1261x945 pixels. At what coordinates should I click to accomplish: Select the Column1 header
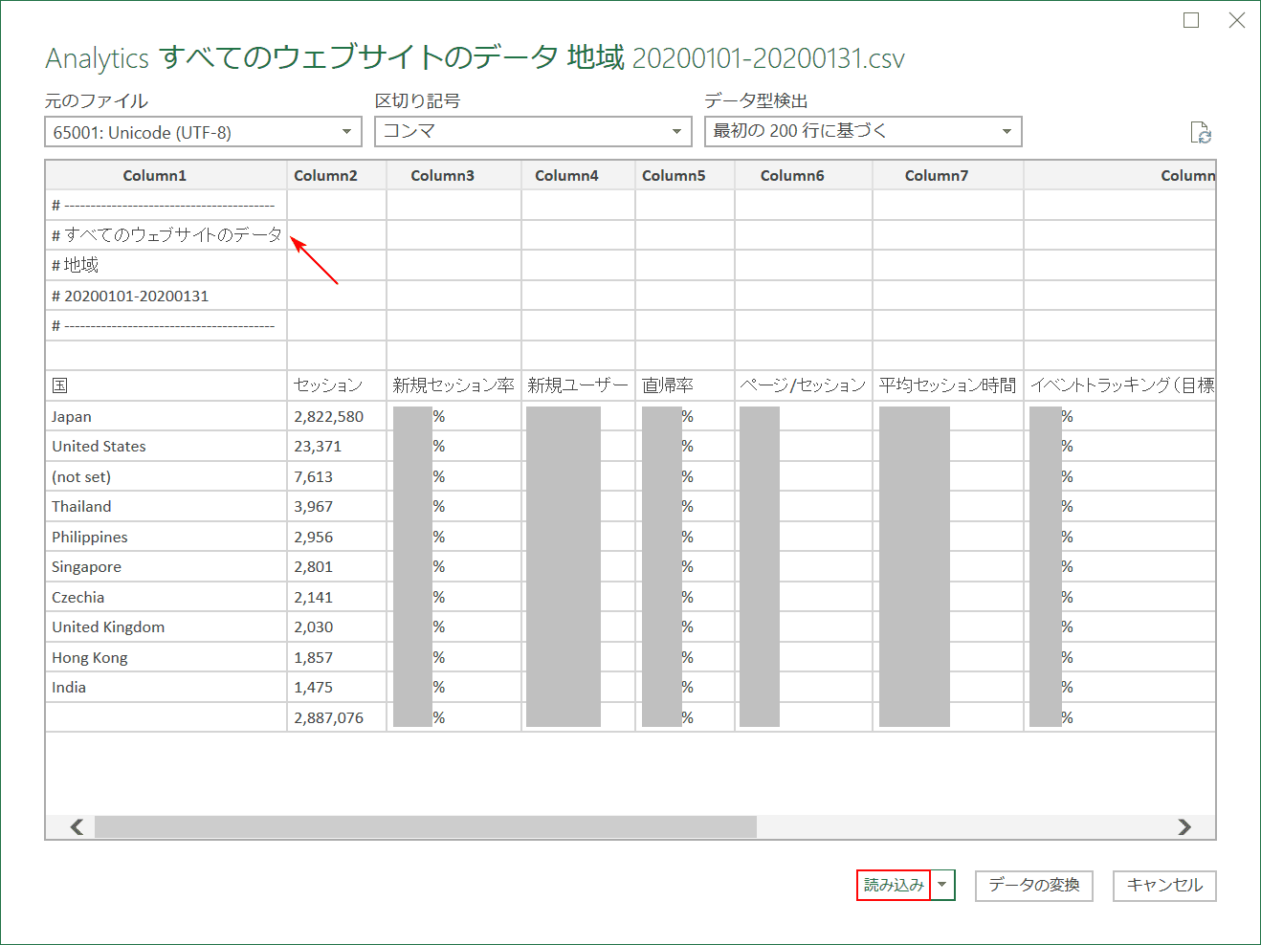click(166, 175)
